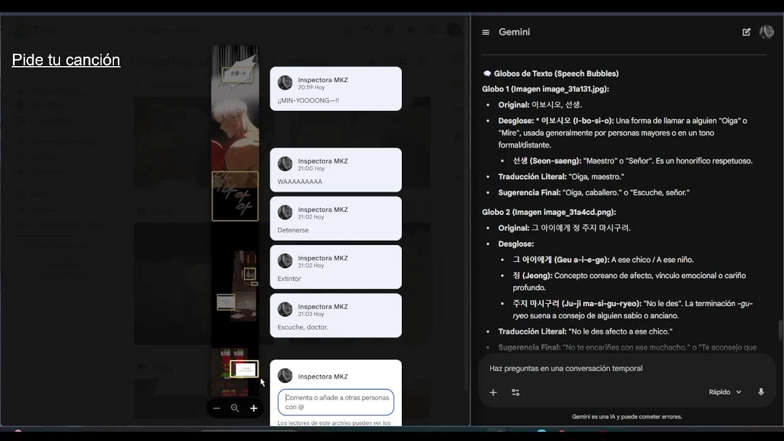Screen dimensions: 784x441
Task: Click the avatar on the 20:59 comment
Action: coord(285,83)
